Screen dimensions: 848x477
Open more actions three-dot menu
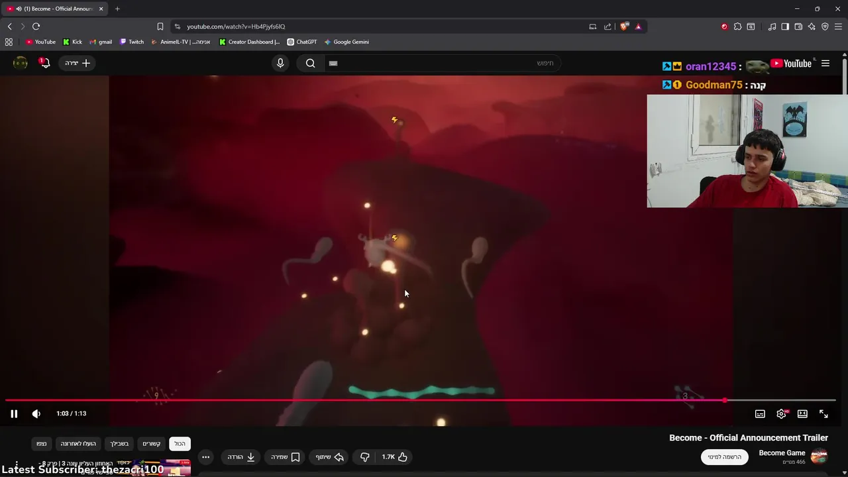(206, 457)
